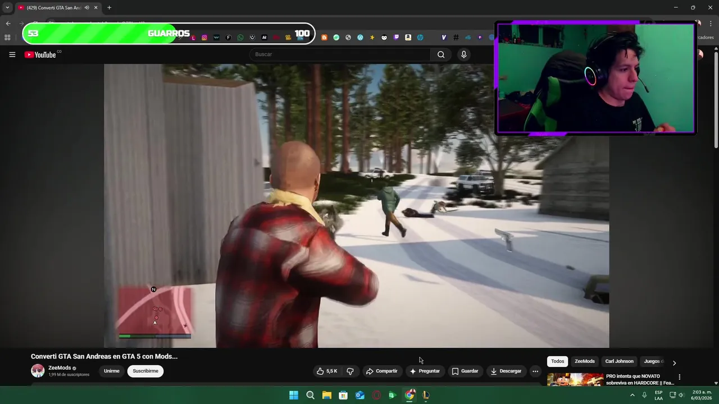
Task: Click the search magnifier button
Action: pos(441,54)
